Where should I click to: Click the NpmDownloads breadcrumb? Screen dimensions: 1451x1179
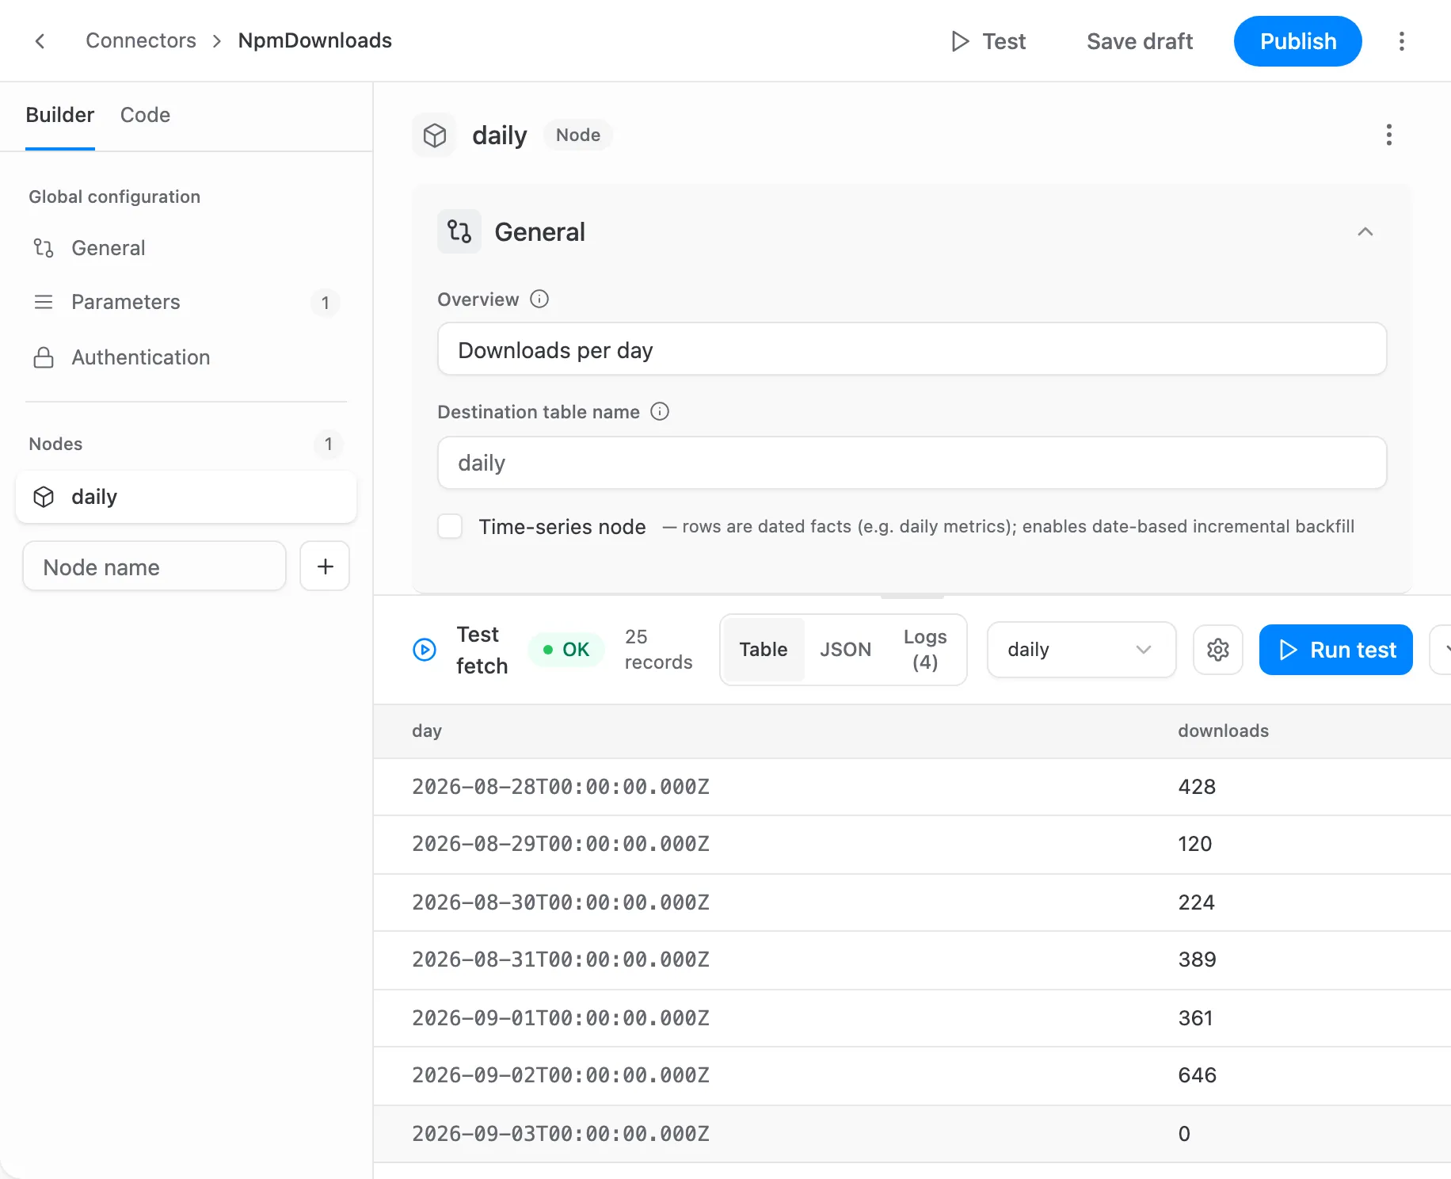click(314, 40)
